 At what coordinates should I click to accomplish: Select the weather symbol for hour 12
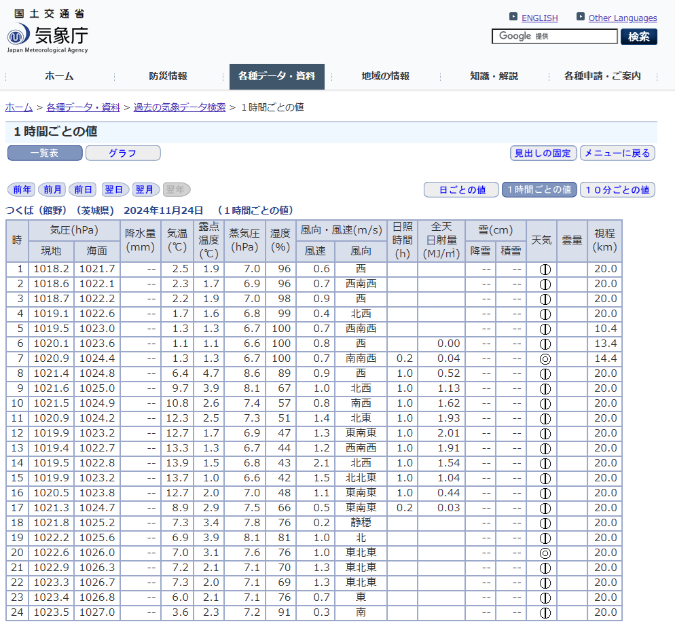pos(545,434)
